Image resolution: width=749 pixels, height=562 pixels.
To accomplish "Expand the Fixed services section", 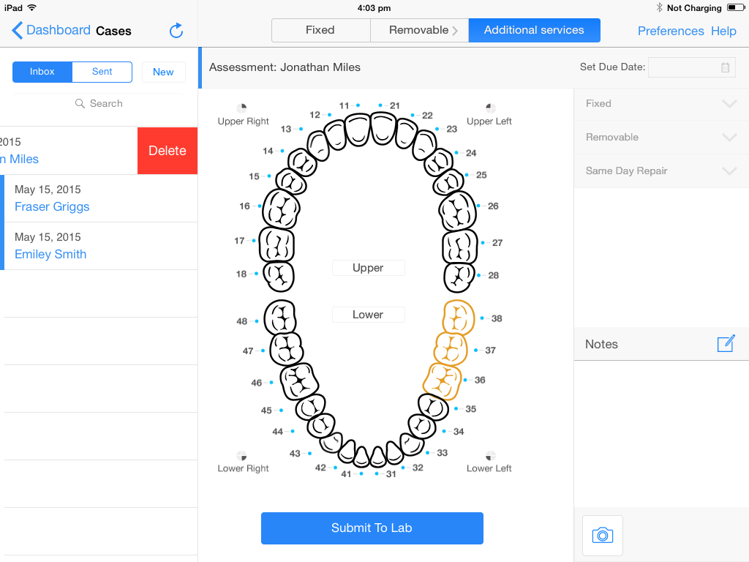I will point(661,104).
